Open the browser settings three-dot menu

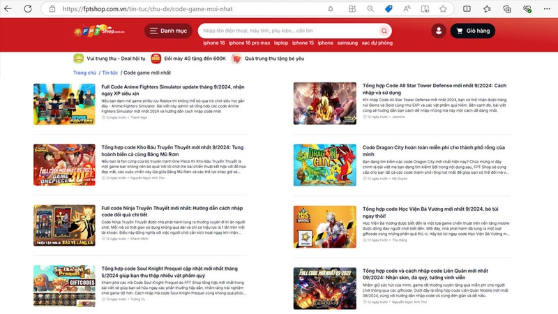547,9
